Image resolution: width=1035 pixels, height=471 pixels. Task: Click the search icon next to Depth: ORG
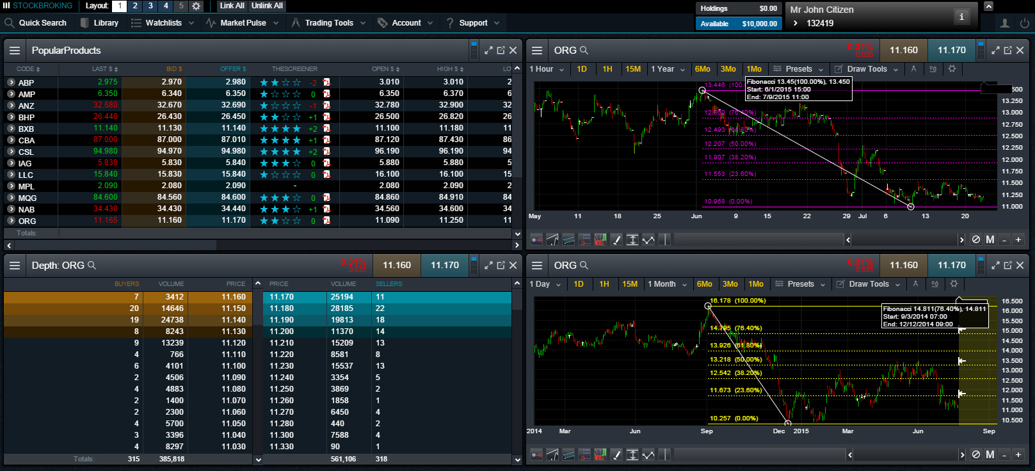92,265
